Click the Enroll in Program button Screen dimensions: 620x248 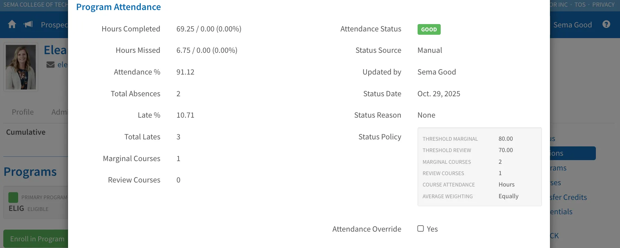[x=36, y=239]
